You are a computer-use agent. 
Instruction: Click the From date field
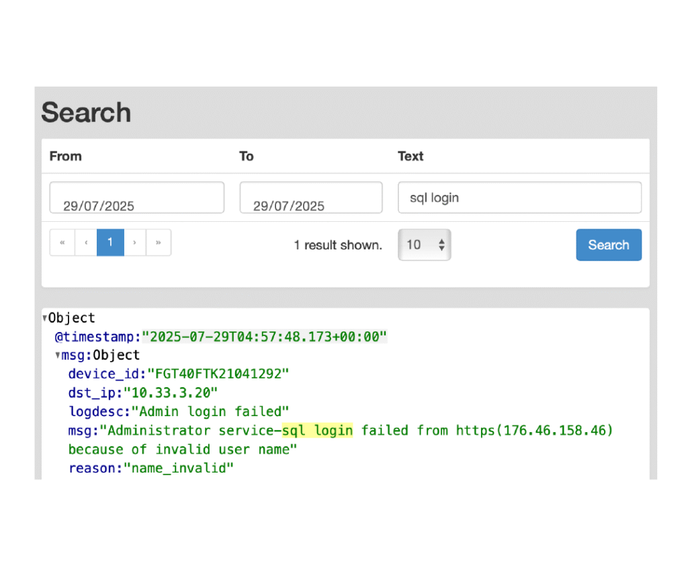click(136, 198)
